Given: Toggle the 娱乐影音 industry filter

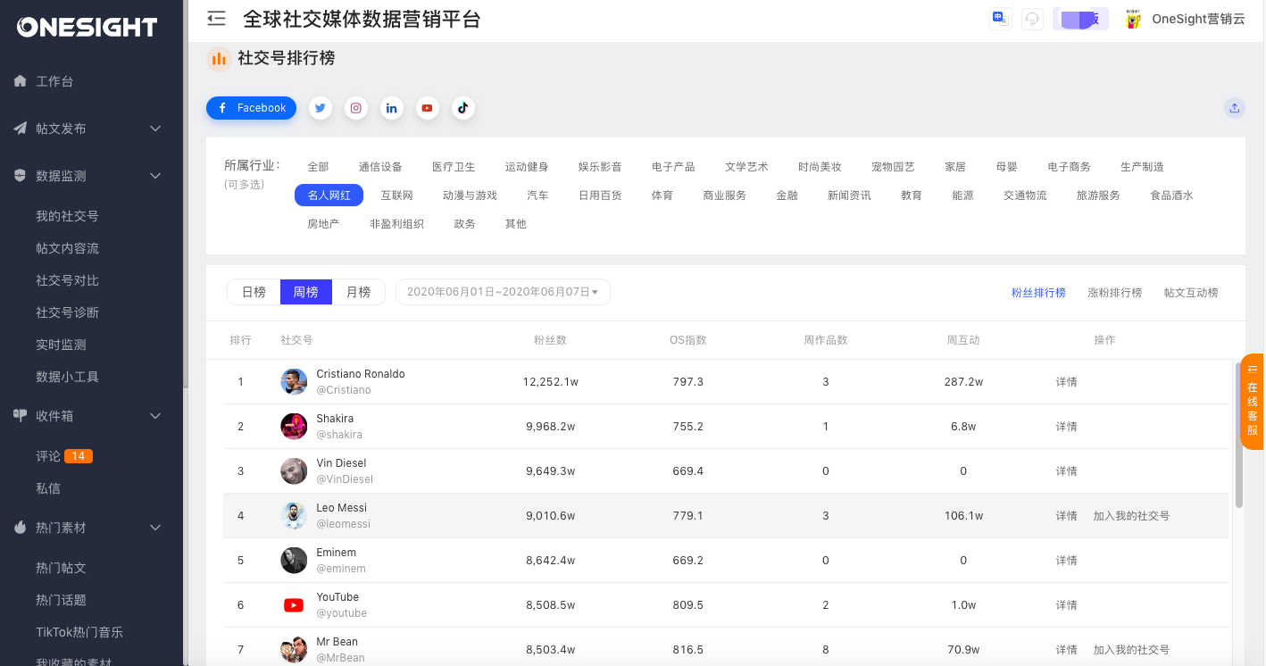Looking at the screenshot, I should [600, 167].
